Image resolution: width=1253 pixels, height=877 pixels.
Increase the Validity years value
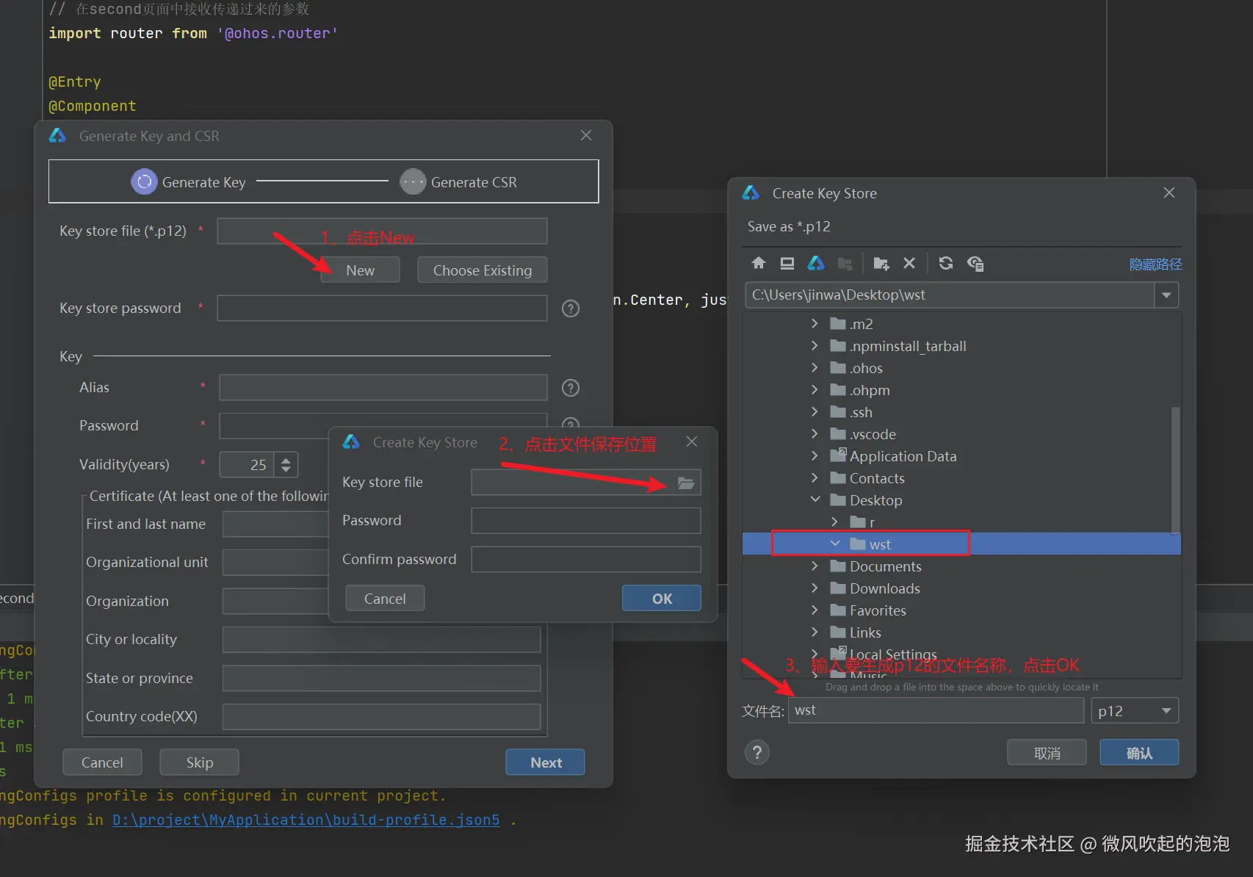tap(286, 460)
